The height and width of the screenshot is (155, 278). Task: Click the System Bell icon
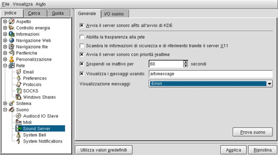19,135
